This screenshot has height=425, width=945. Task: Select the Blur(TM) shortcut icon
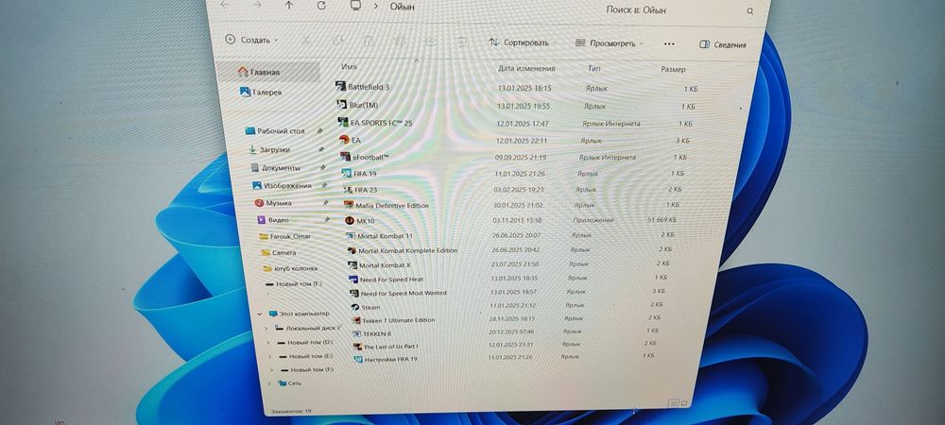click(x=342, y=105)
